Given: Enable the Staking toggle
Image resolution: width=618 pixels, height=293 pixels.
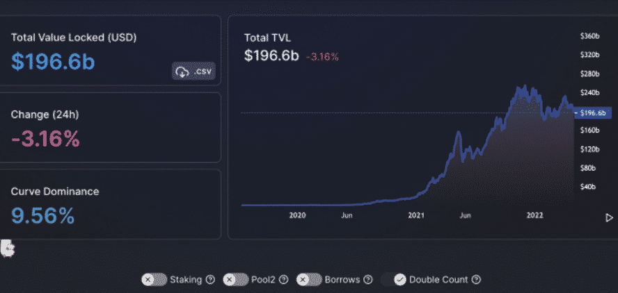Looking at the screenshot, I should click(x=154, y=280).
